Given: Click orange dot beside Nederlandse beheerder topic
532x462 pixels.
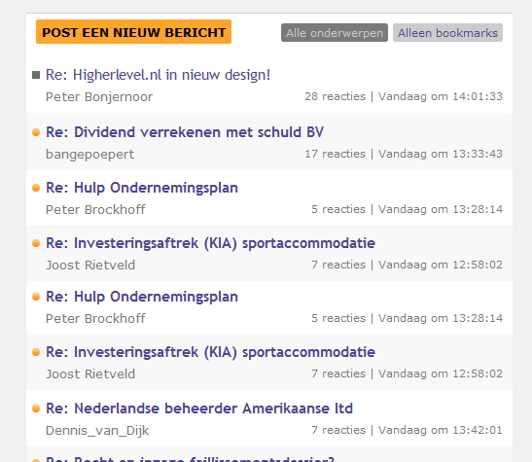Looking at the screenshot, I should [x=36, y=409].
